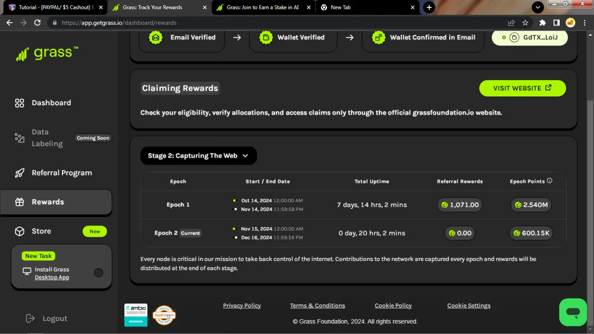
Task: Close the New Tab browser tab
Action: pyautogui.click(x=413, y=7)
